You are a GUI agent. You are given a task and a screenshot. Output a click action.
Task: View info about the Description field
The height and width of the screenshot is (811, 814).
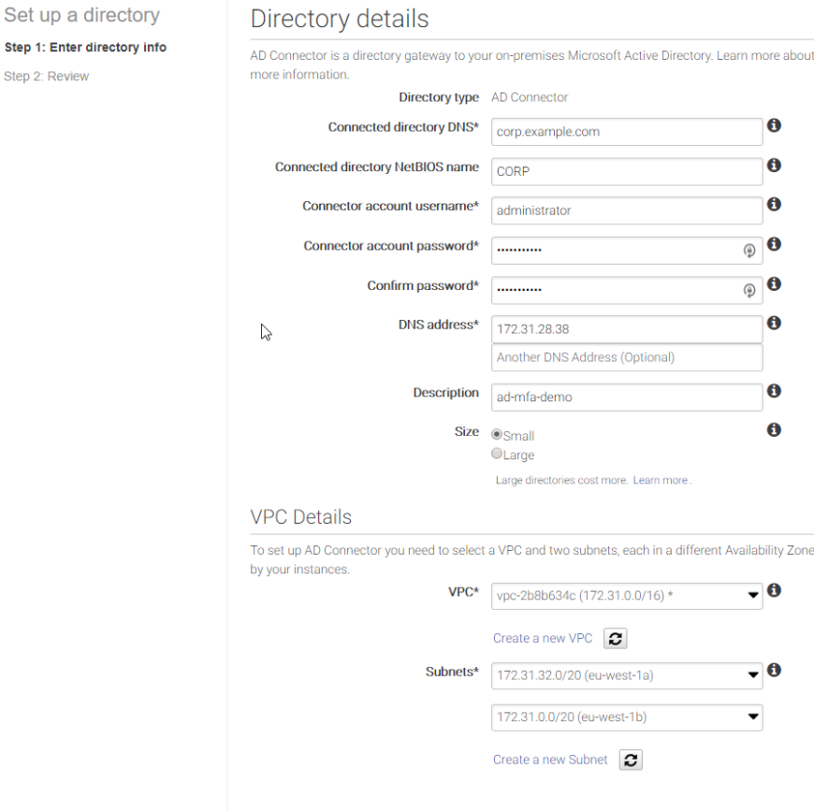pos(774,390)
